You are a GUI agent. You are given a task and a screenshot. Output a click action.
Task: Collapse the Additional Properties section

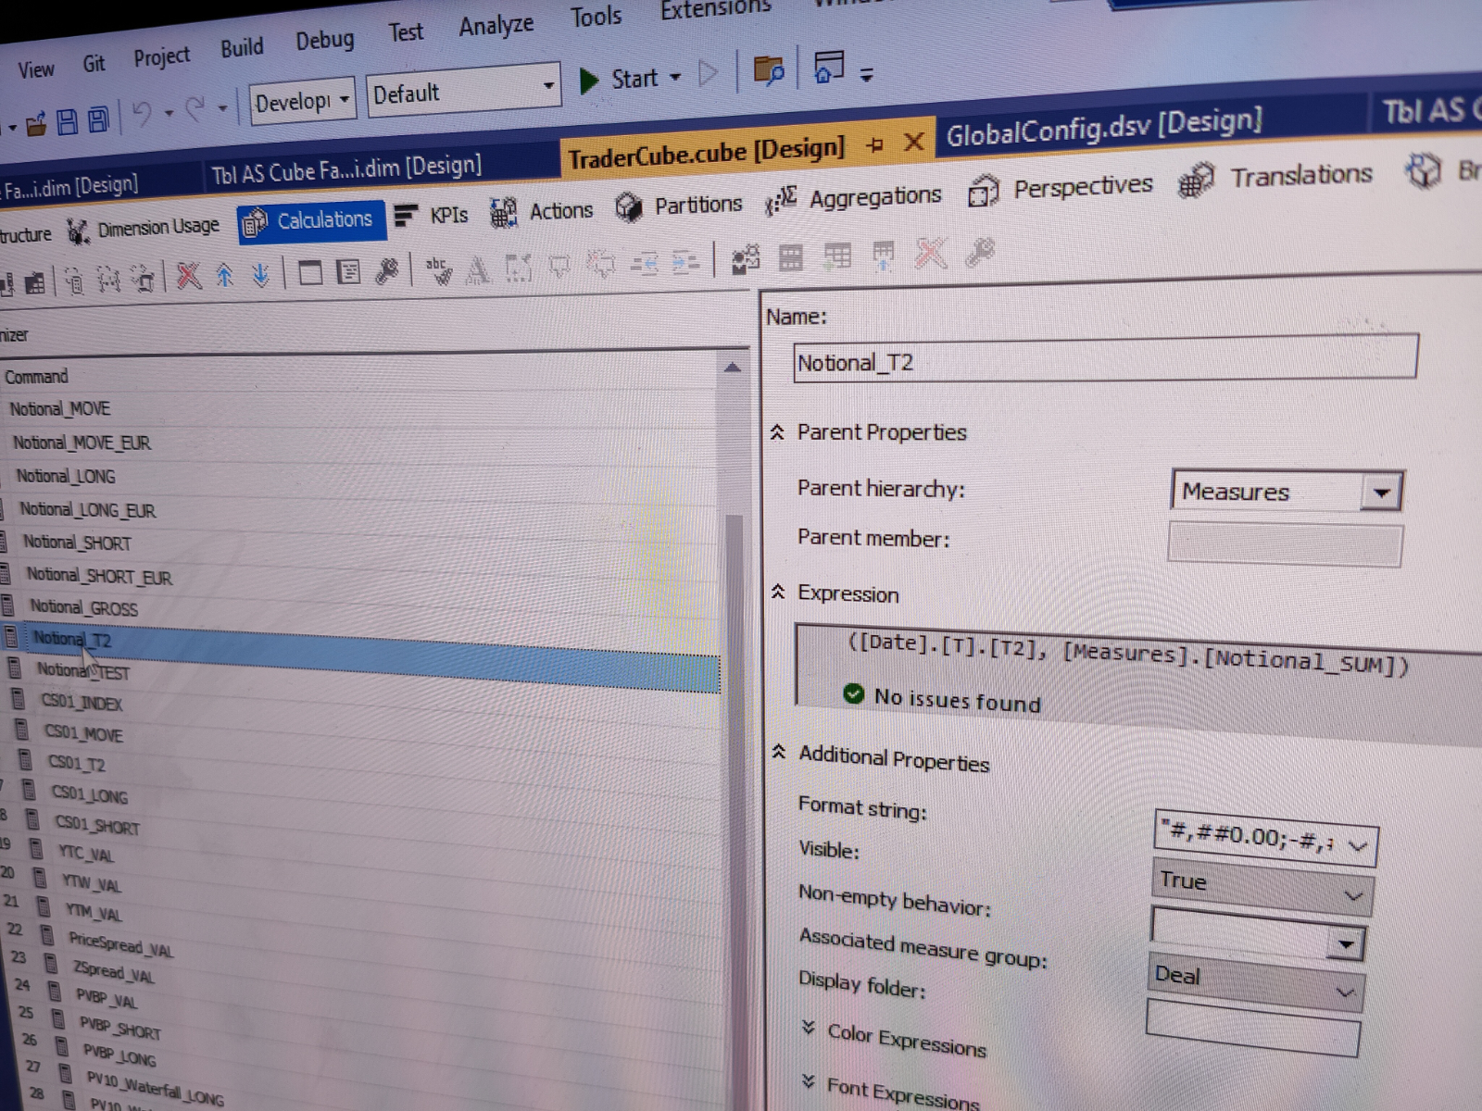[779, 751]
